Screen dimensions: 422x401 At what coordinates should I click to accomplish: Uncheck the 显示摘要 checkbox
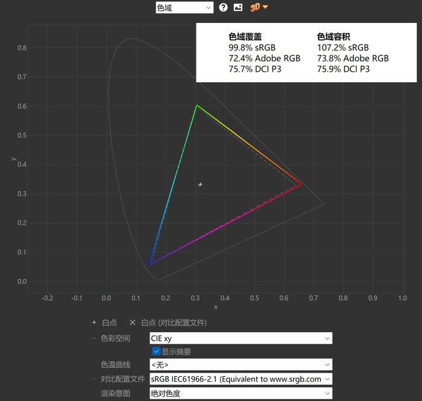[x=156, y=352]
